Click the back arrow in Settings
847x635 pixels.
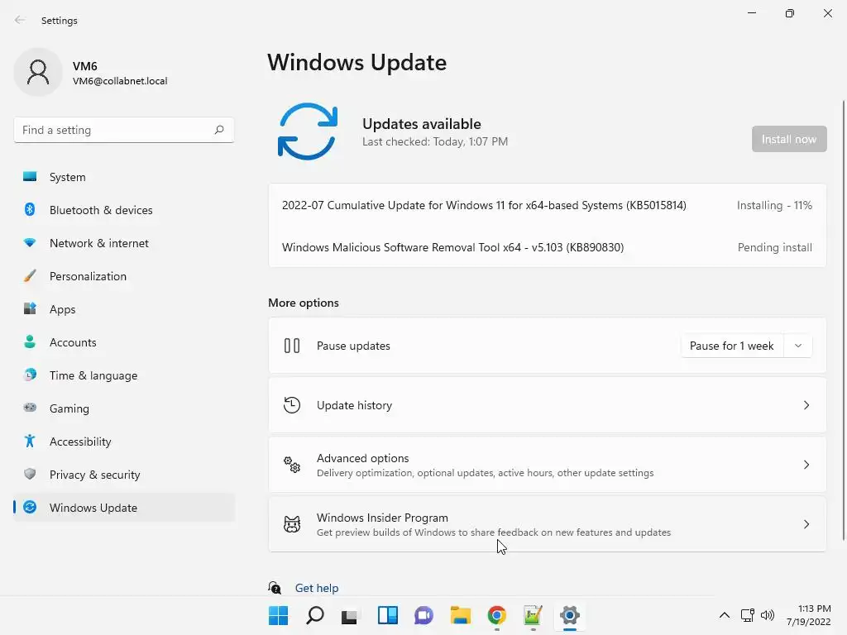20,20
